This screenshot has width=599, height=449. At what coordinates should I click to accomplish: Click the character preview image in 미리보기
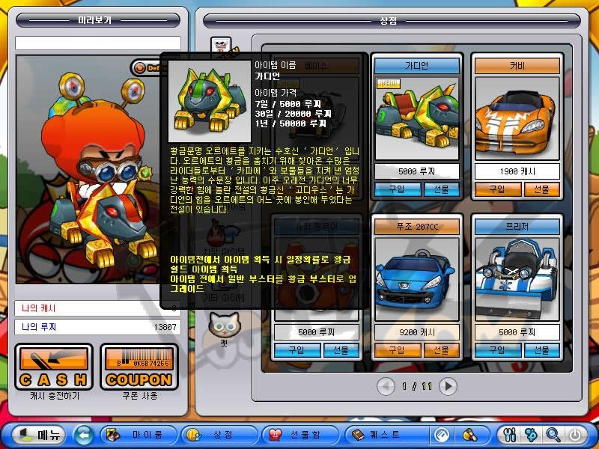[88, 170]
